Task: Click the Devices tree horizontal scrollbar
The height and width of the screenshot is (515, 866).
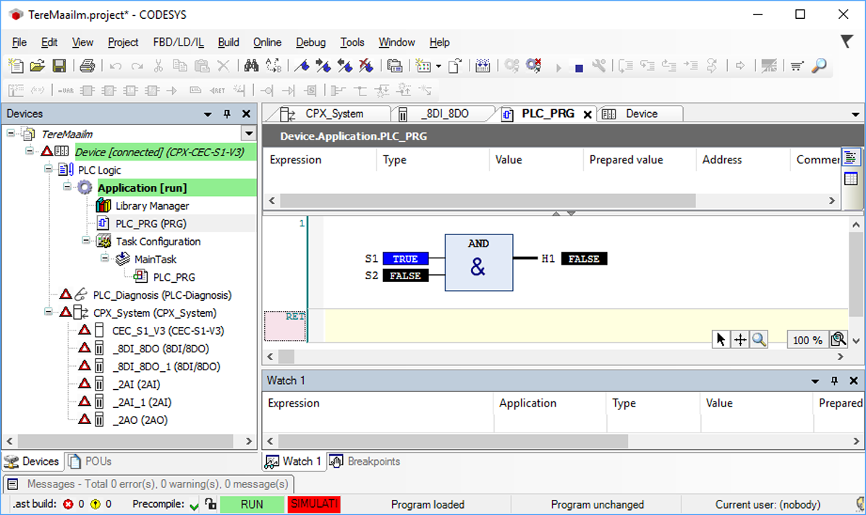Action: coord(126,441)
